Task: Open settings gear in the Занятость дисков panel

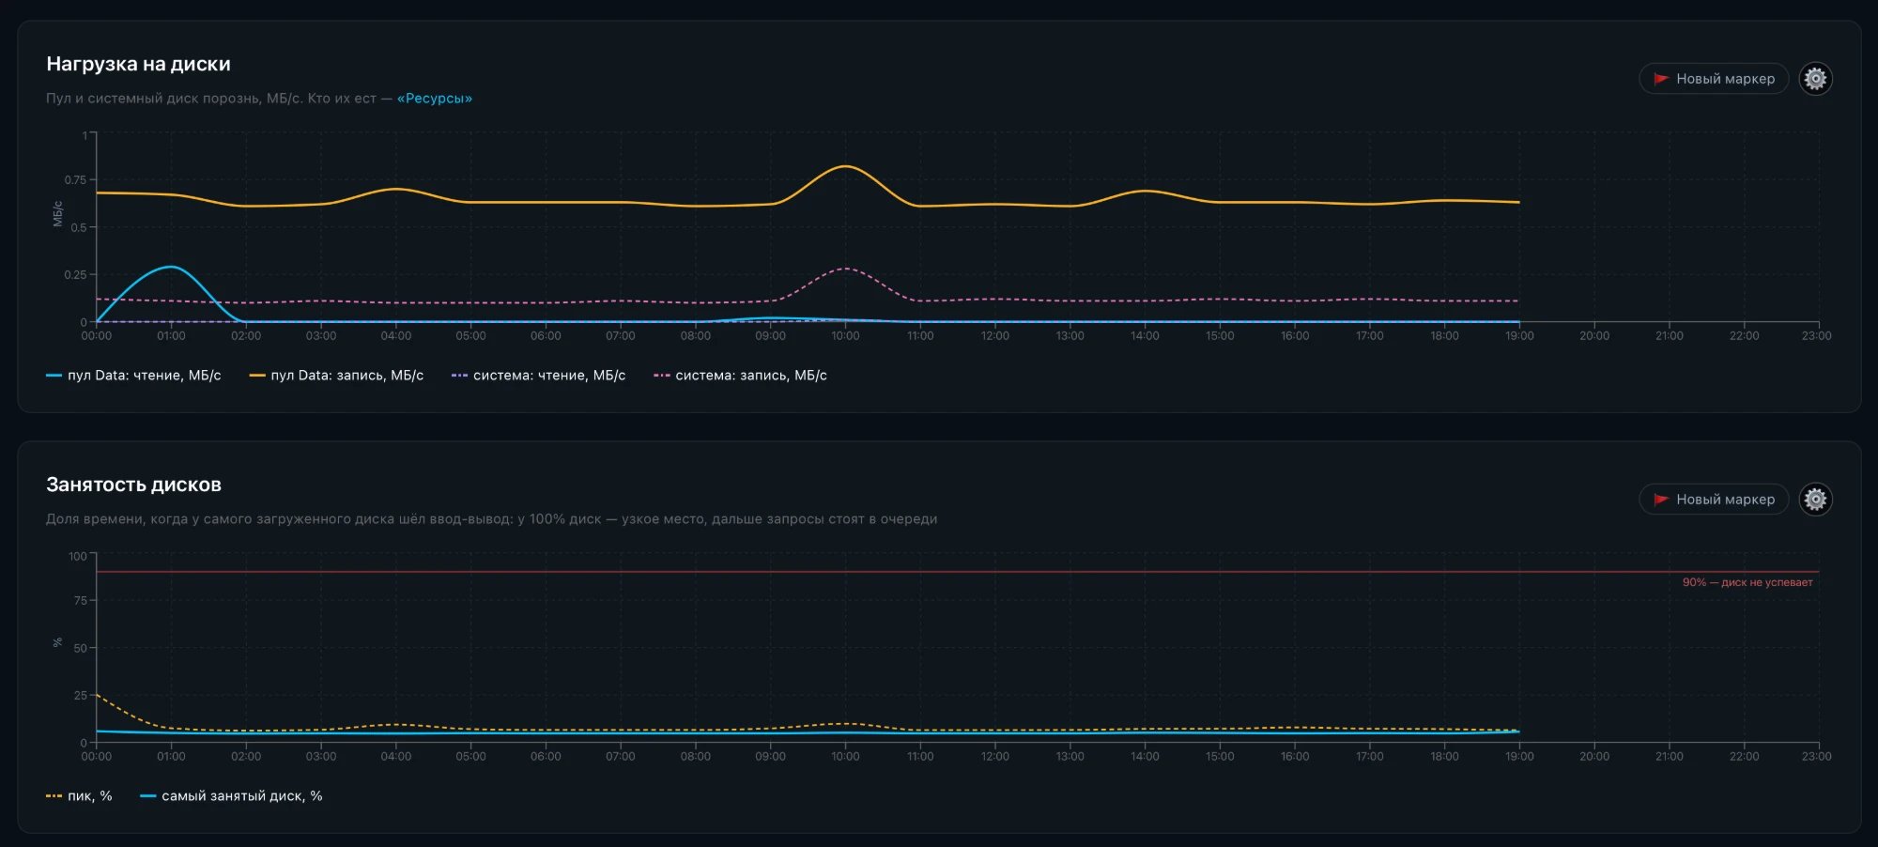Action: [x=1815, y=500]
